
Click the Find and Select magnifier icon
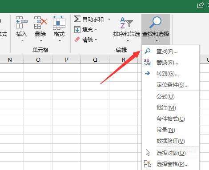pos(155,22)
